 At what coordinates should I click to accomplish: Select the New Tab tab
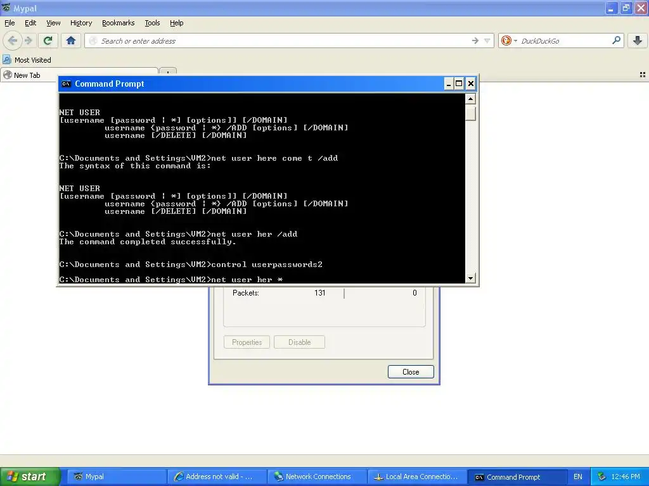79,75
